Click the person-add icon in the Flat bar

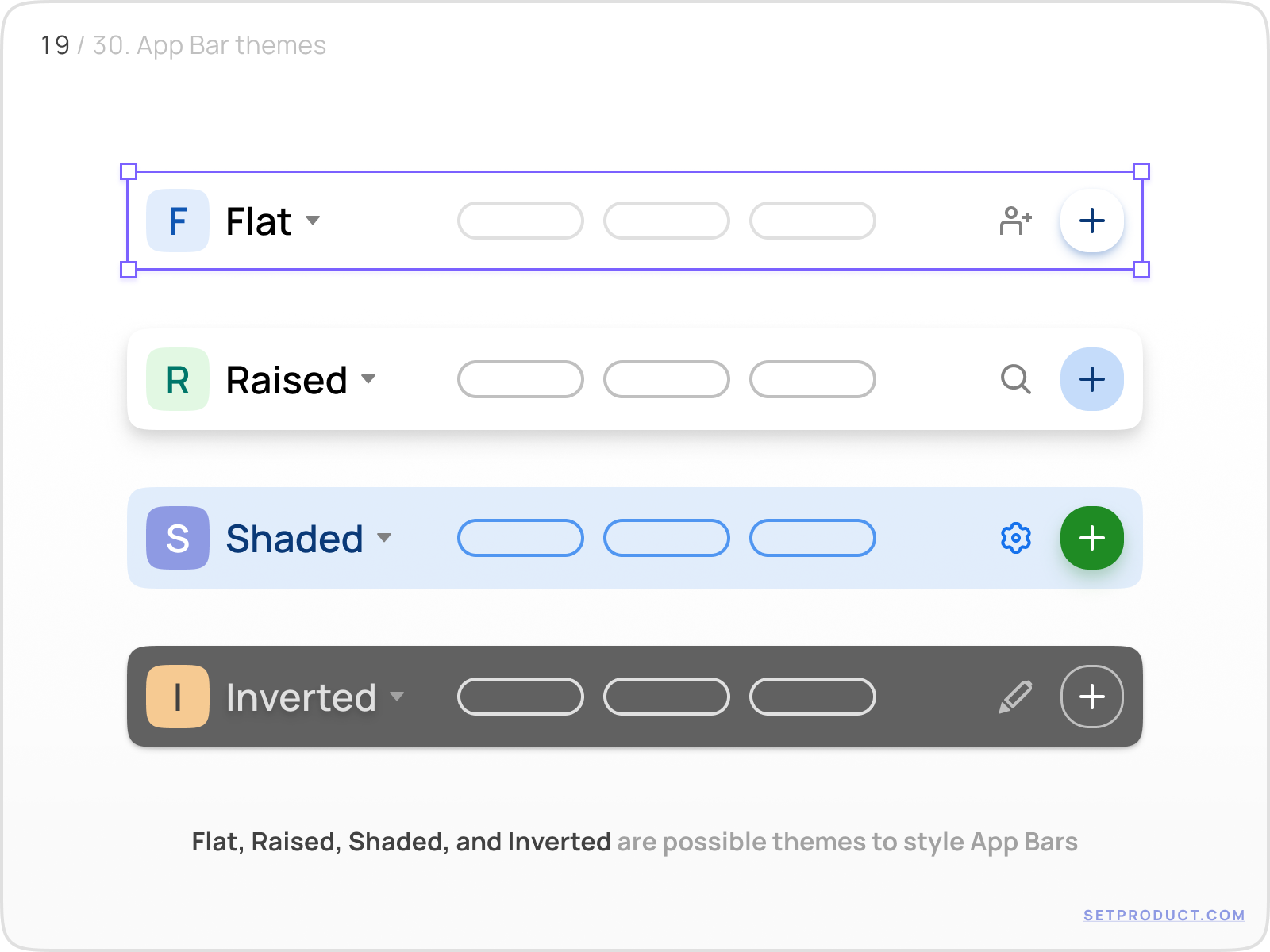1015,221
